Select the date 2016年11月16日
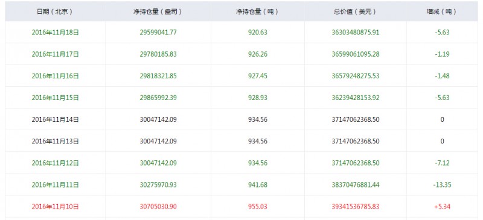483x220 pixels. 55,76
